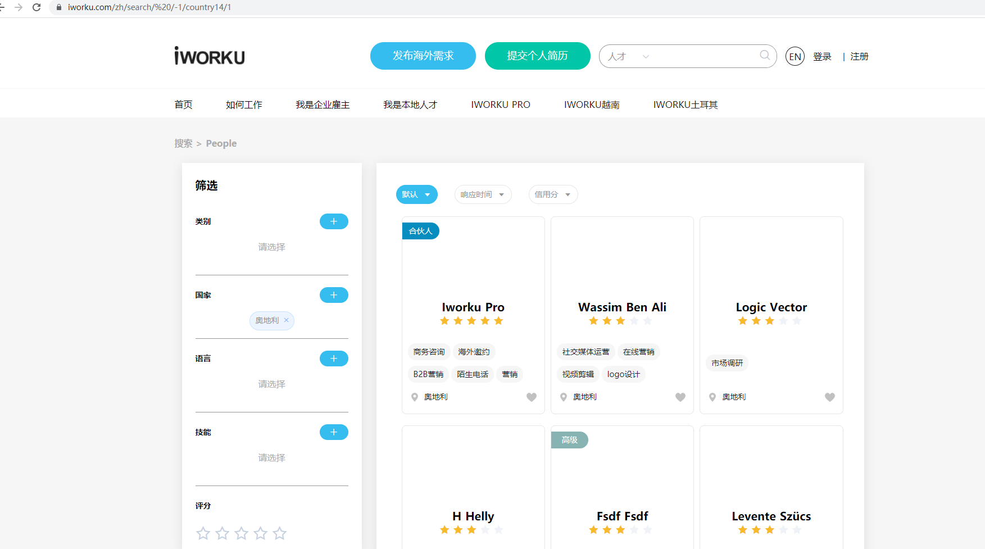Click the 在线营销 skill tag
Image resolution: width=985 pixels, height=549 pixels.
[638, 352]
